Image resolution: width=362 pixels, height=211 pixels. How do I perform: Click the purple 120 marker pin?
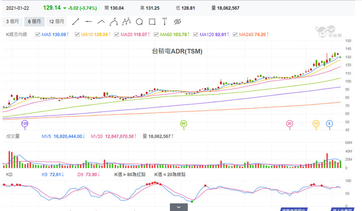click(x=25, y=124)
